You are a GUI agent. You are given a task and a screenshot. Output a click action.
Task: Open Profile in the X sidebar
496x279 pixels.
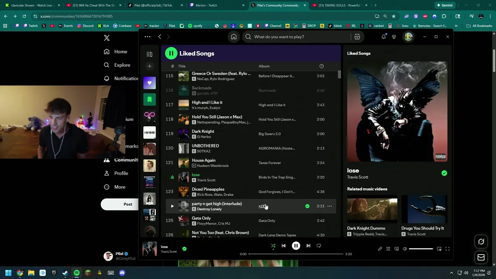116,173
